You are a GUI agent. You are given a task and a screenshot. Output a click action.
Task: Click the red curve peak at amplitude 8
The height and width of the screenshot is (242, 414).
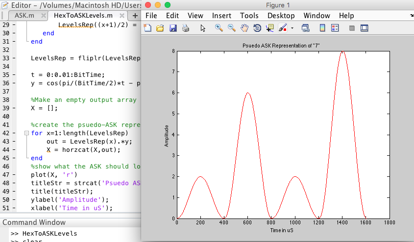tap(342, 51)
